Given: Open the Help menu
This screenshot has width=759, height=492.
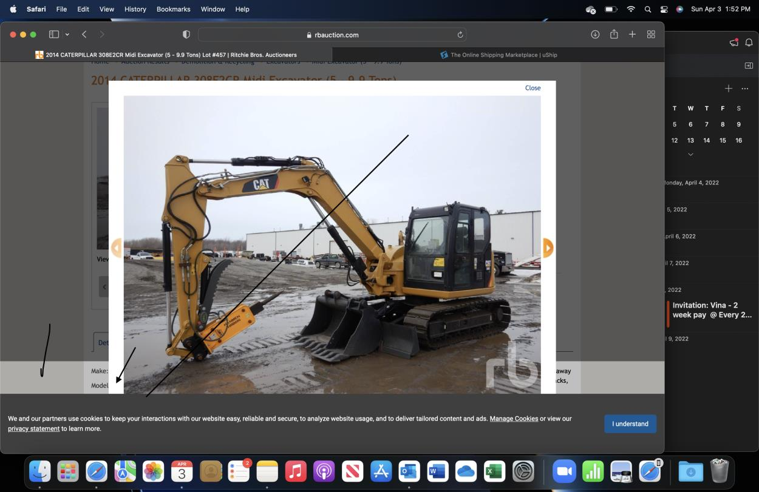Looking at the screenshot, I should (x=242, y=9).
